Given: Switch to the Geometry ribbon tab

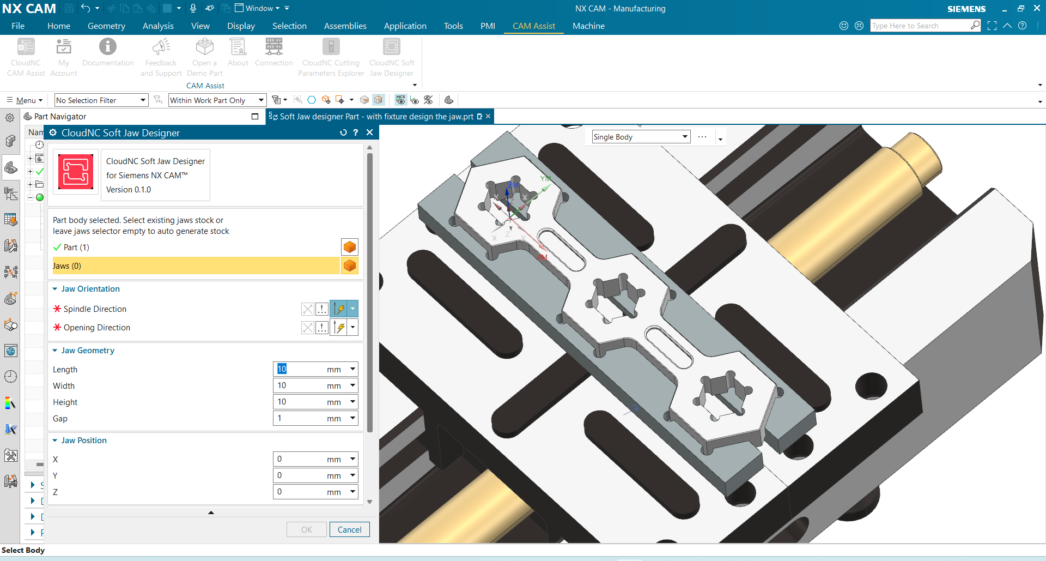Looking at the screenshot, I should pyautogui.click(x=106, y=26).
